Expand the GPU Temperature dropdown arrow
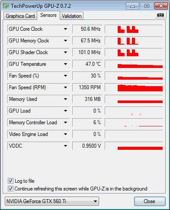The height and width of the screenshot is (210, 170). click(x=65, y=64)
